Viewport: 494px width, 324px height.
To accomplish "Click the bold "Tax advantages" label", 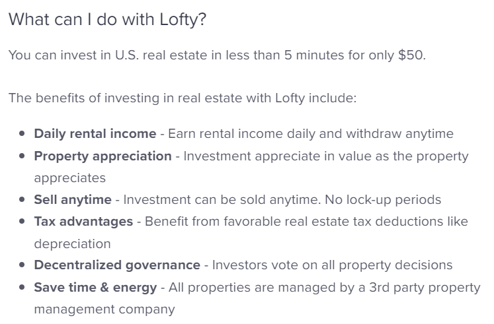I will click(x=83, y=222).
